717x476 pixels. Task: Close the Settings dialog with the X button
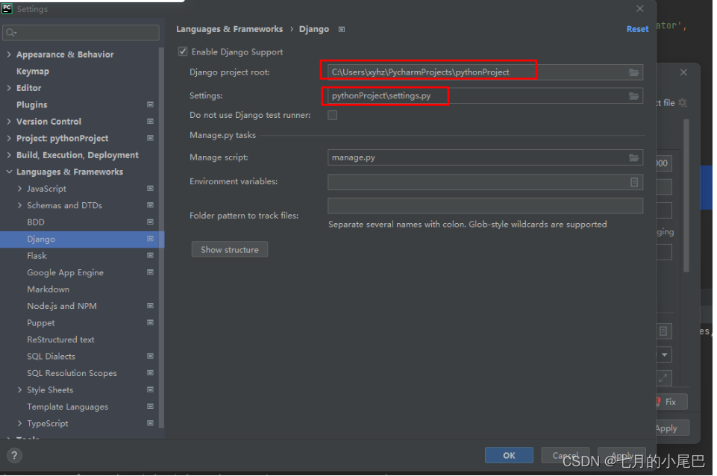(639, 9)
